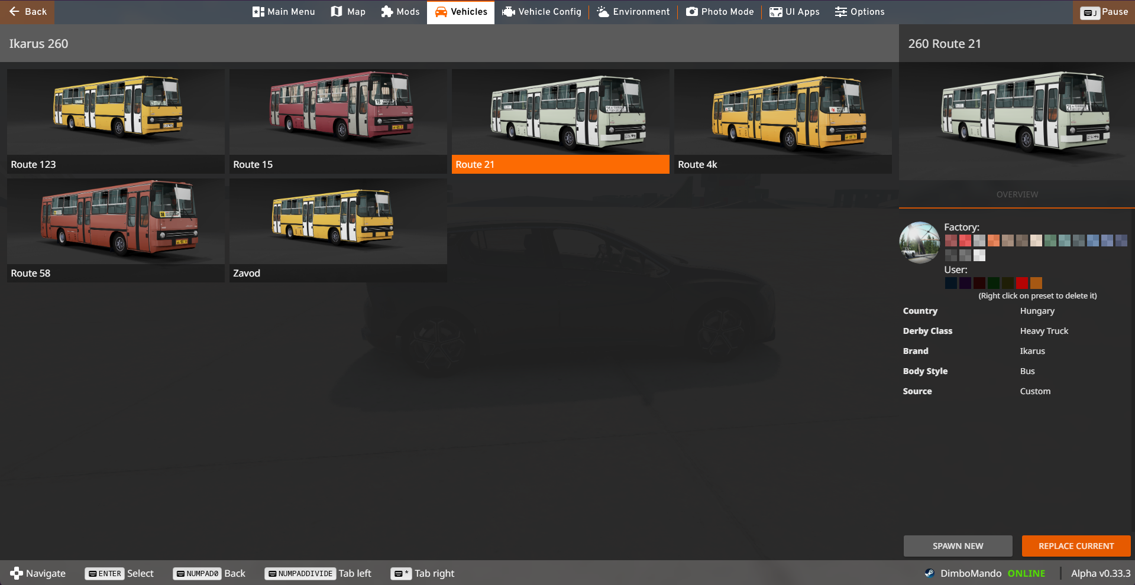Click the UI Apps window icon
1135x585 pixels.
(x=775, y=12)
